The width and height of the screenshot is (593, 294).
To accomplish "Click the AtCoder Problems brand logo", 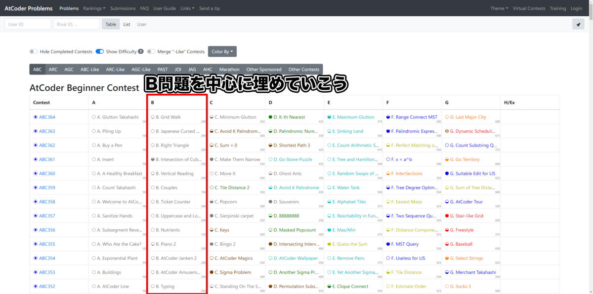I will tap(29, 8).
